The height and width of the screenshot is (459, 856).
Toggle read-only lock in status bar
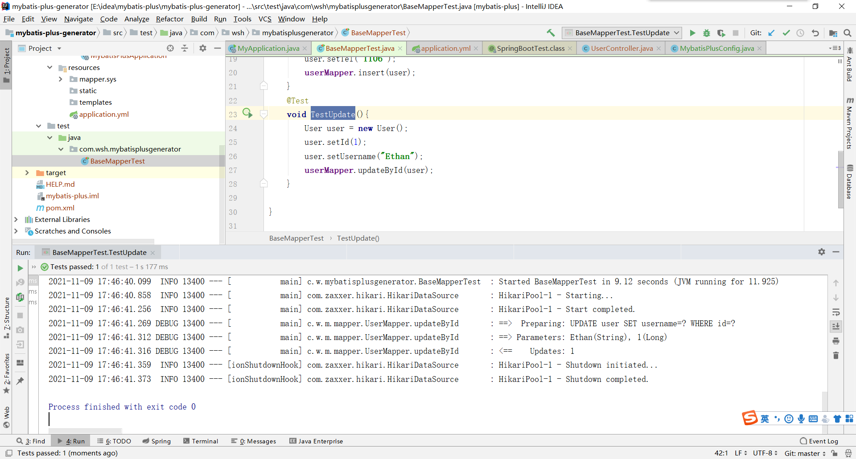pos(834,453)
